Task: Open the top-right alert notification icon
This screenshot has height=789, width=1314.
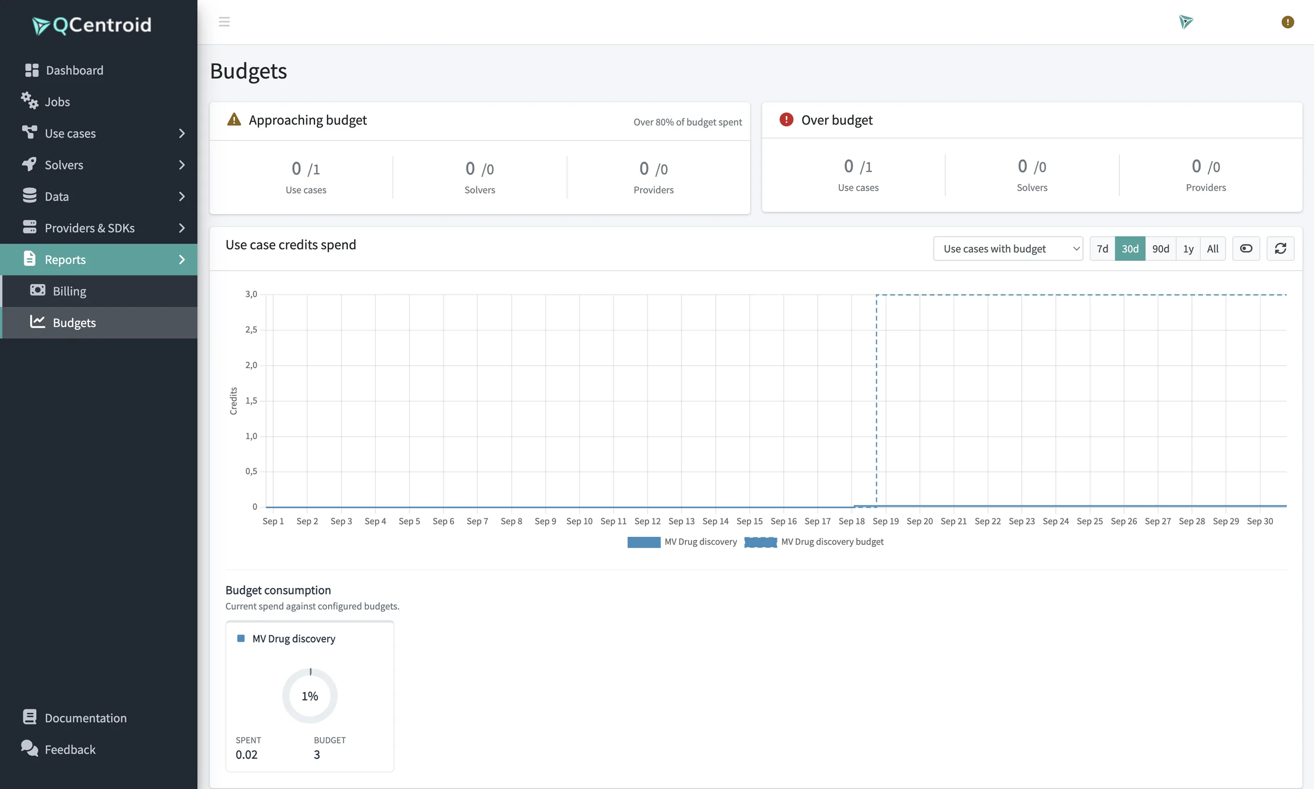Action: point(1287,22)
